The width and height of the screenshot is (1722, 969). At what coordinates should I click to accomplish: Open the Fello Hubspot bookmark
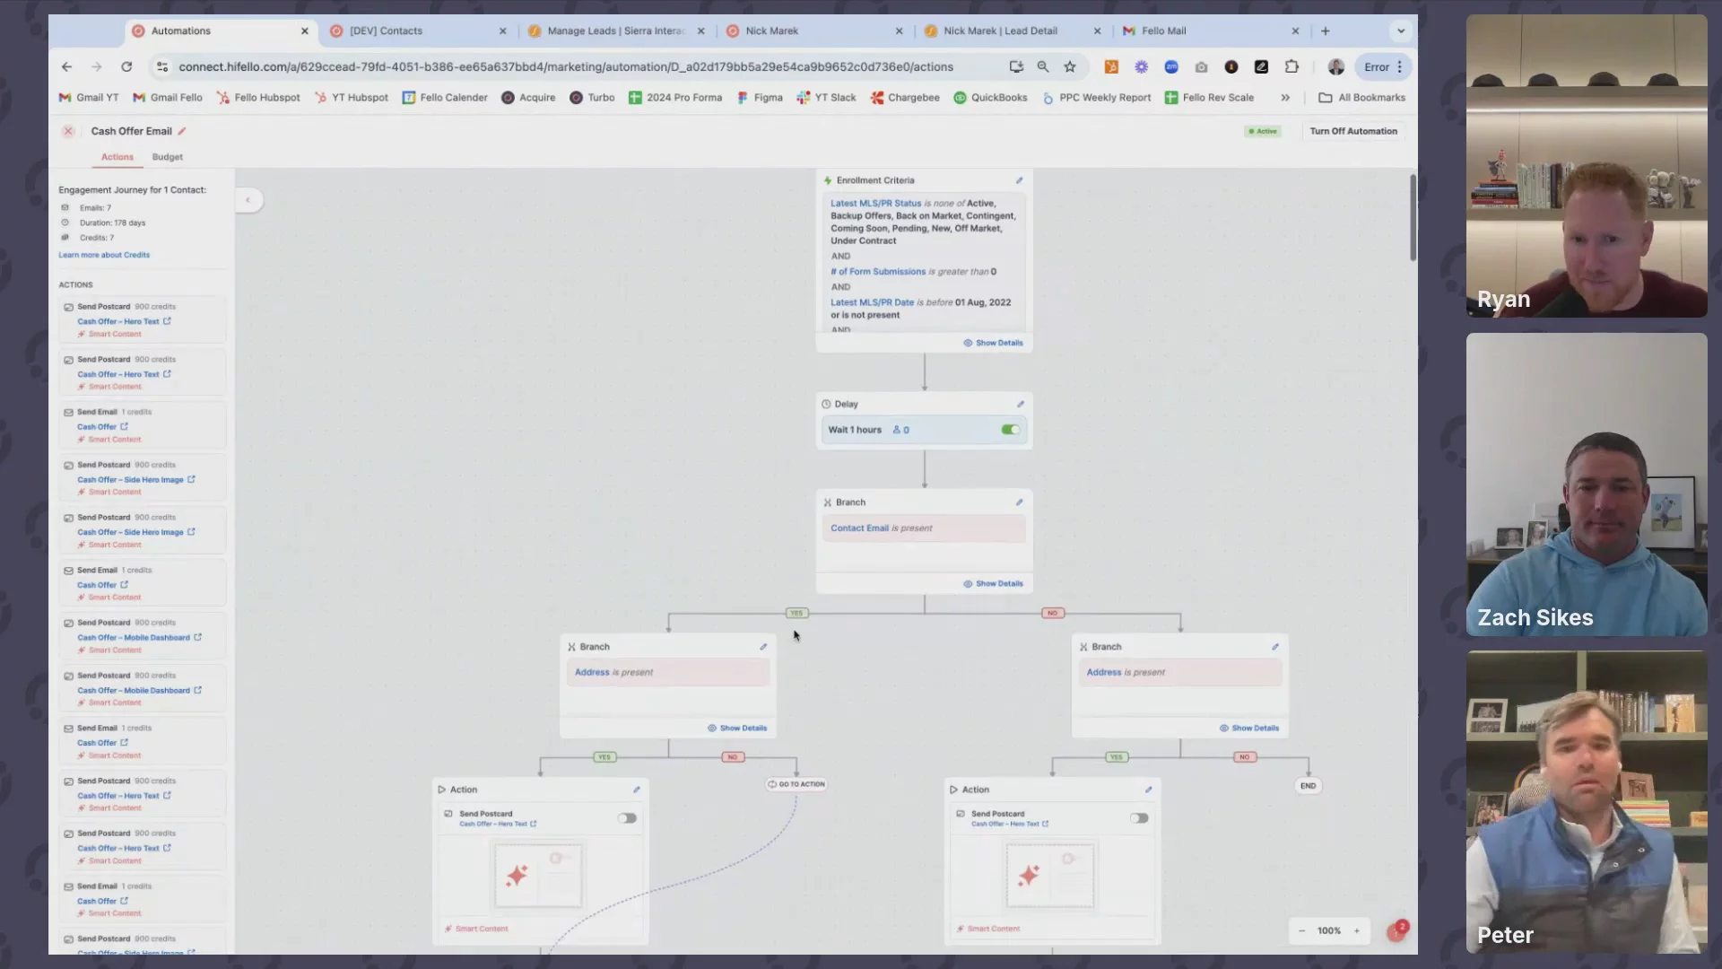coord(258,98)
